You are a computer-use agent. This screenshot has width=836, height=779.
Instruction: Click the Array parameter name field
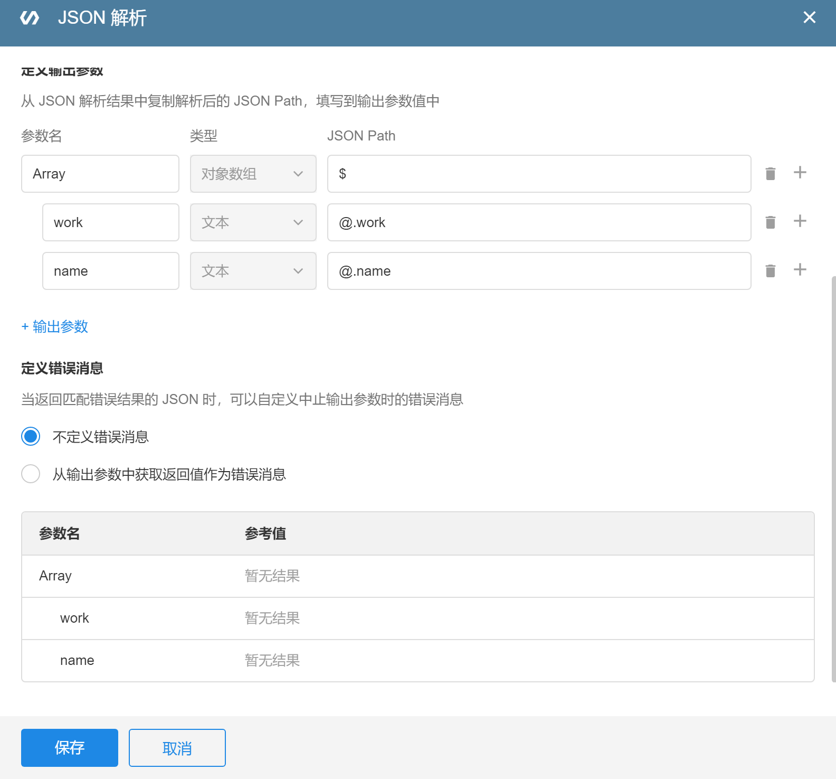(x=100, y=174)
